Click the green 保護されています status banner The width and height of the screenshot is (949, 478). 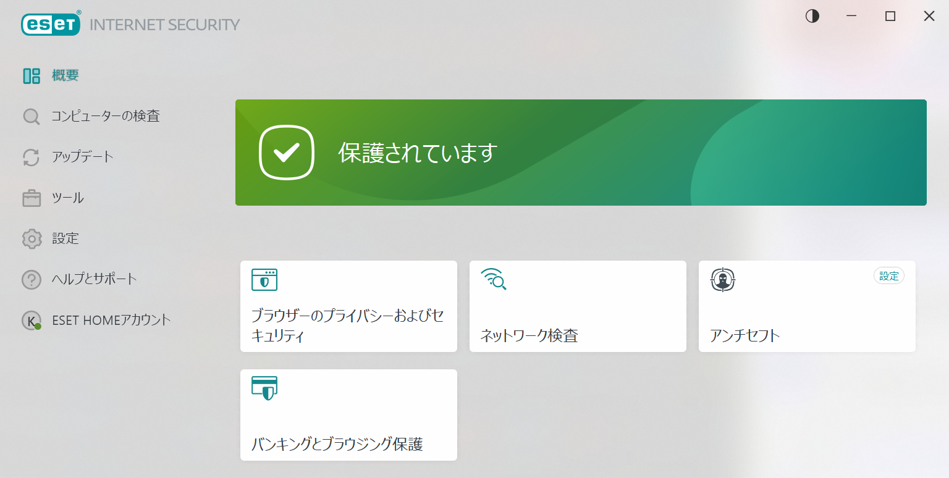coord(580,153)
